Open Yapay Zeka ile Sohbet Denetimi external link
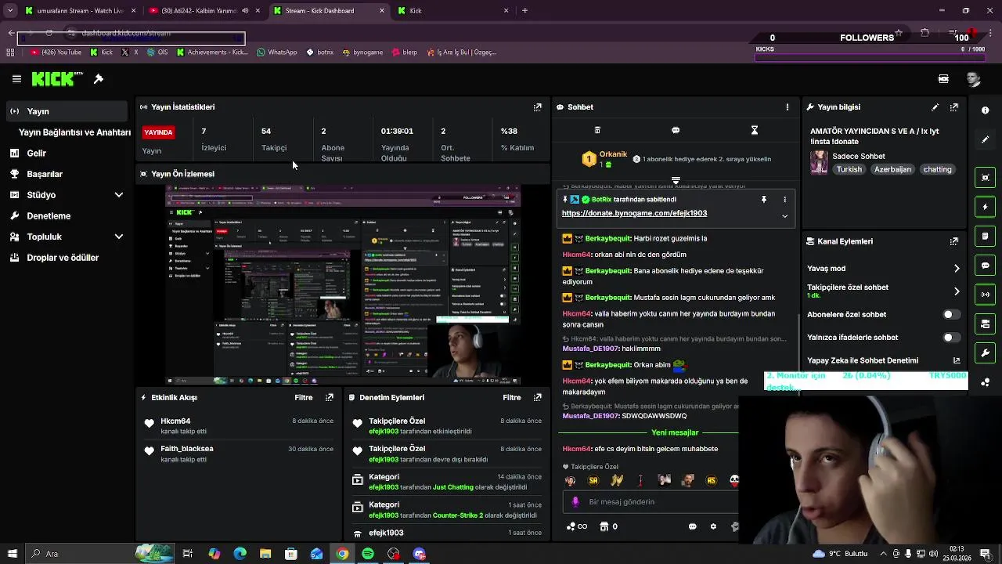The image size is (1002, 564). (x=957, y=361)
